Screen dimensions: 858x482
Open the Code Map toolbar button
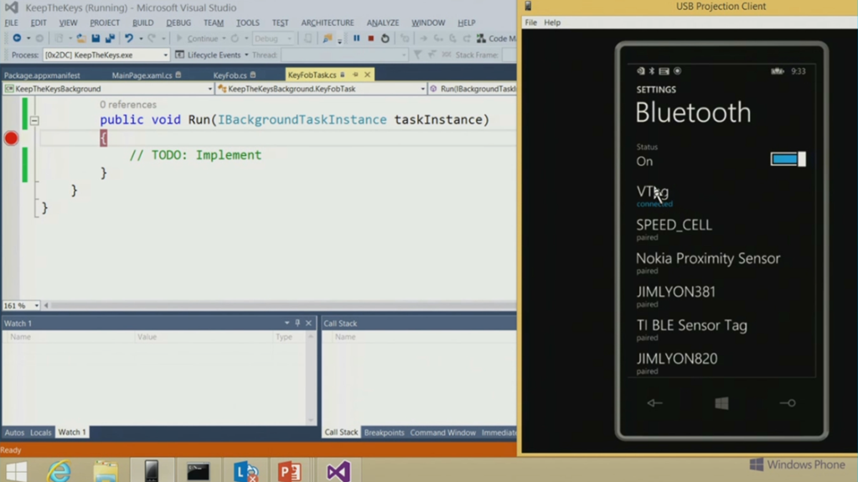[x=497, y=39]
